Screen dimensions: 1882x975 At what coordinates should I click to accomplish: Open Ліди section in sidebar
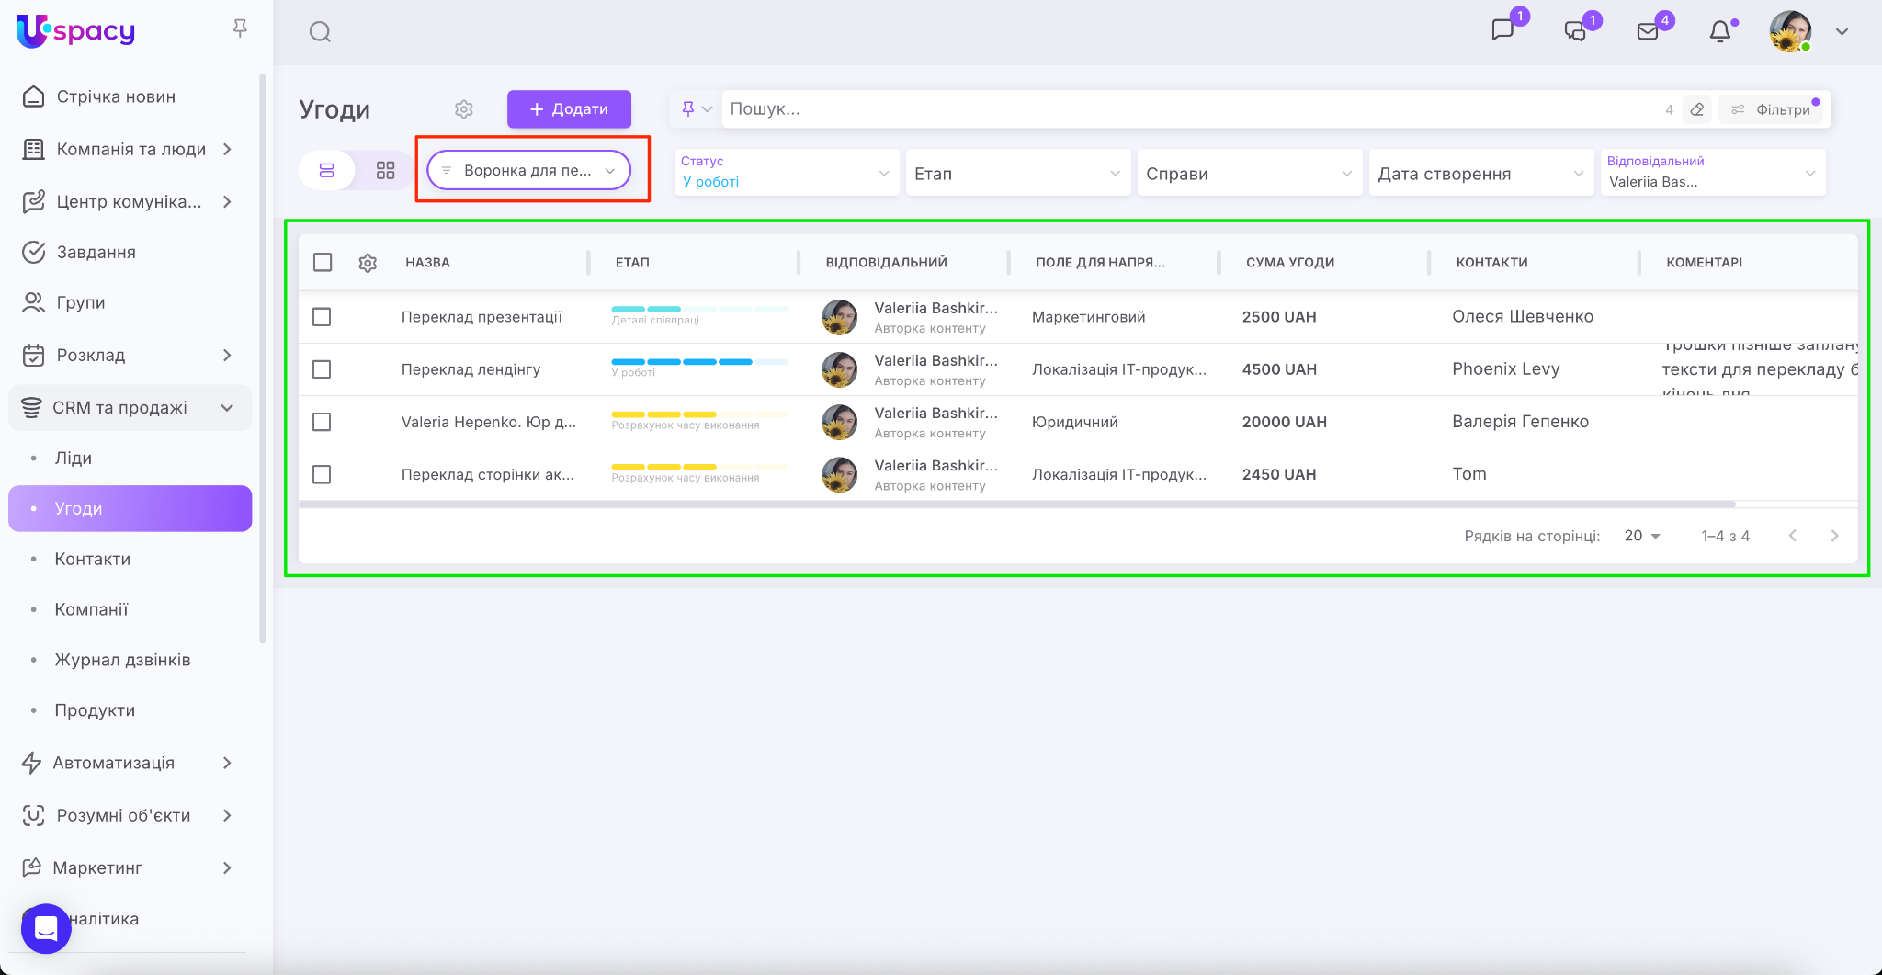74,458
